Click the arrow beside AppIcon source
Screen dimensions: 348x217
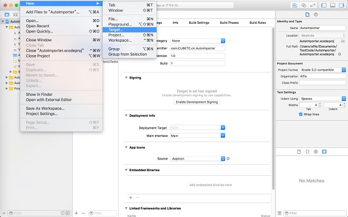(x=228, y=158)
